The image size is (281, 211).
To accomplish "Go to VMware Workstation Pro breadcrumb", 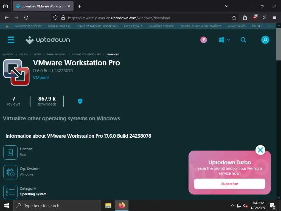I will coord(86,54).
